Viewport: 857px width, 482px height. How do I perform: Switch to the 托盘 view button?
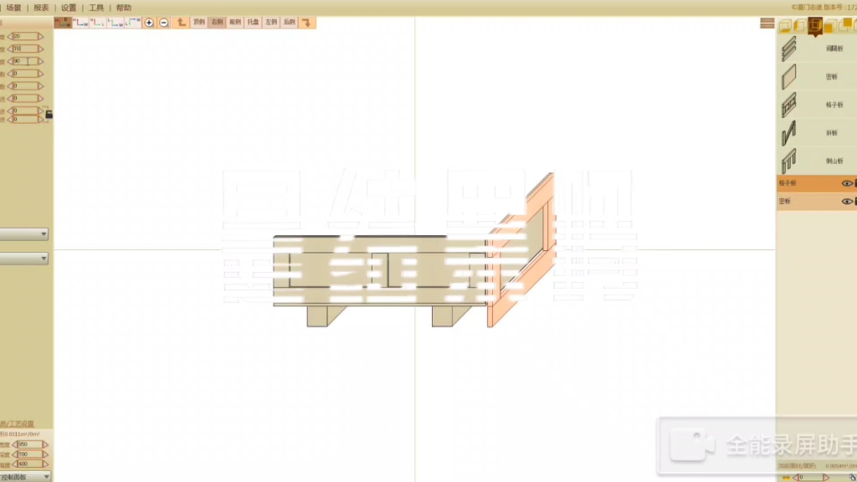pos(253,23)
